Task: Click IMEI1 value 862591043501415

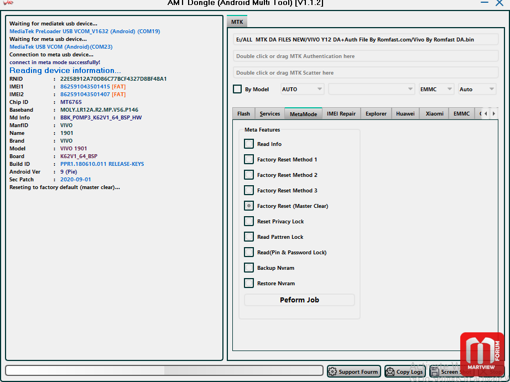Action: pyautogui.click(x=85, y=86)
